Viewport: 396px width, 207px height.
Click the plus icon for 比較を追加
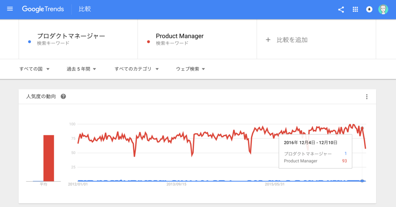tap(268, 40)
